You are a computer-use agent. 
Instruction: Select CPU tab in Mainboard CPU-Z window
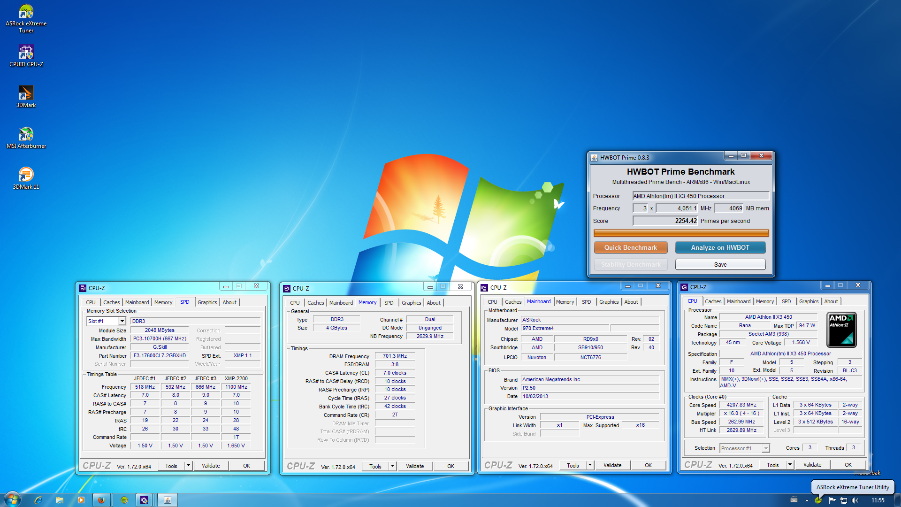tap(492, 302)
